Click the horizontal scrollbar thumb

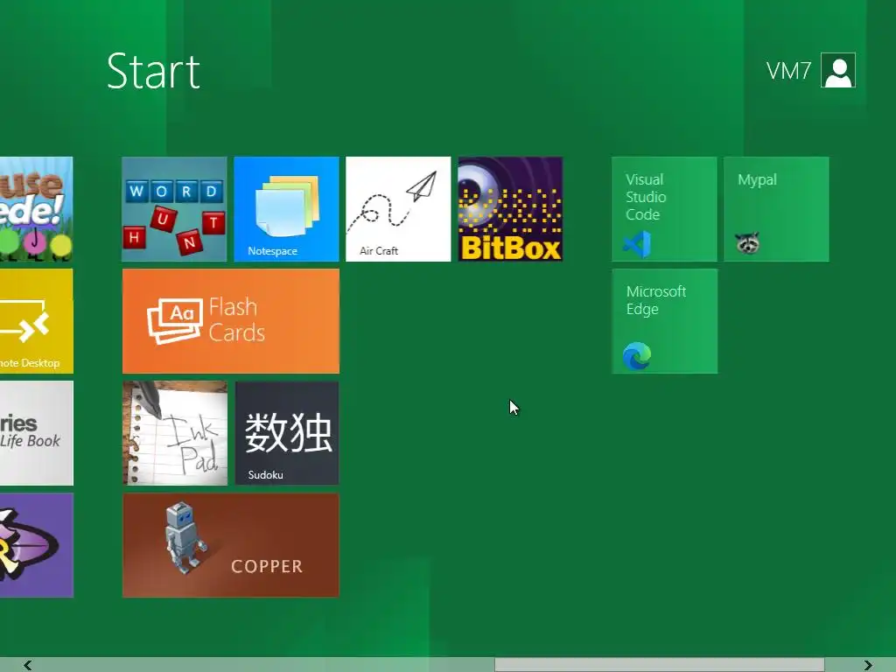[660, 665]
